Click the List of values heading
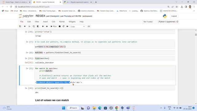Viewport: 197px width, 111px height. 52,100
